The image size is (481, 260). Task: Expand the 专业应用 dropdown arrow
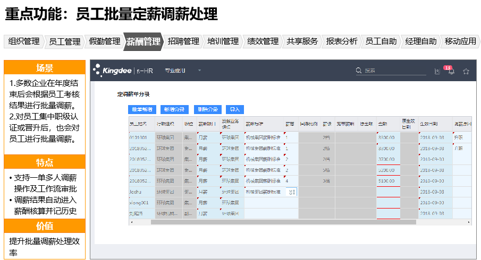[x=199, y=71]
